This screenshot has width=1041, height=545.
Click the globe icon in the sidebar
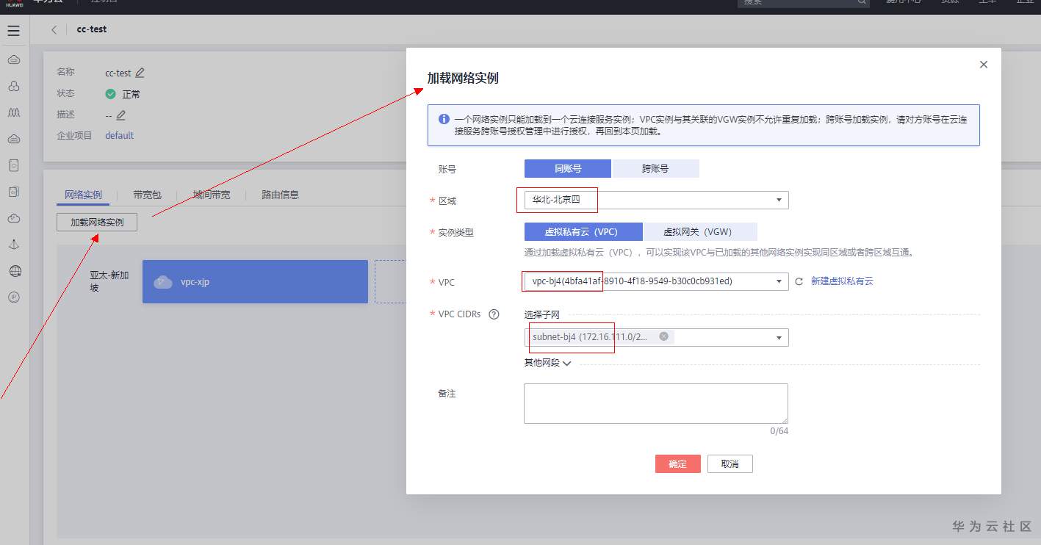(x=15, y=271)
